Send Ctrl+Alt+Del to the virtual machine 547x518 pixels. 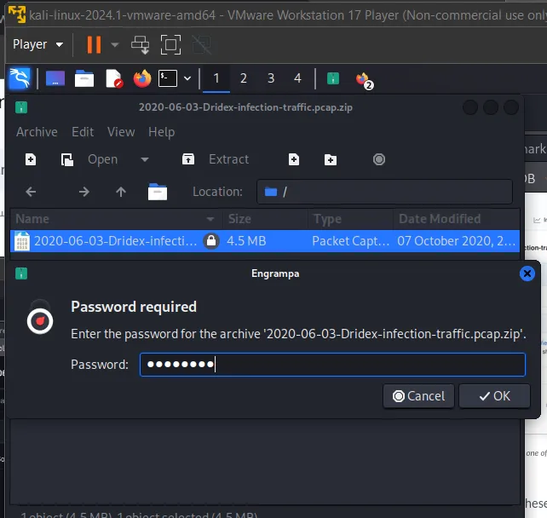click(141, 44)
